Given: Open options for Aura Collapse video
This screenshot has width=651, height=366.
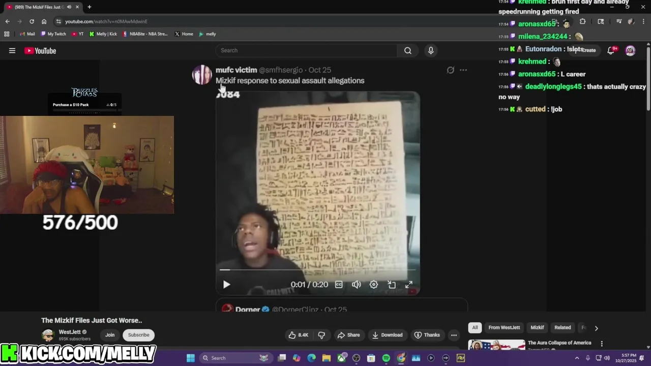Looking at the screenshot, I should coord(602,344).
